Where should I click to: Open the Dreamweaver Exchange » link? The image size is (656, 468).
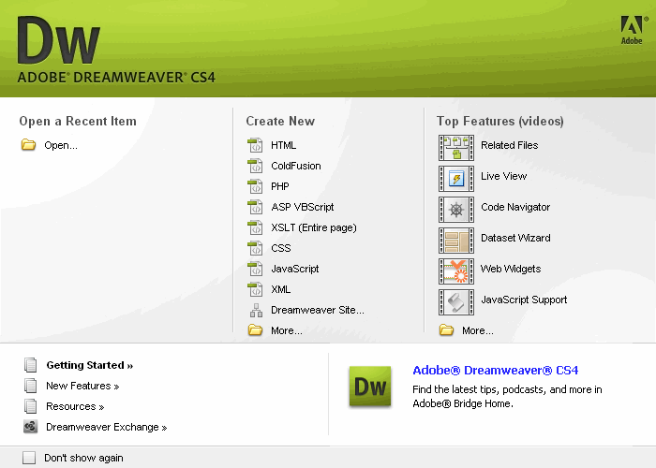point(106,427)
